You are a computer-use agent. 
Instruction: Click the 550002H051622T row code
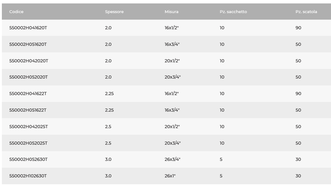[x=28, y=110]
